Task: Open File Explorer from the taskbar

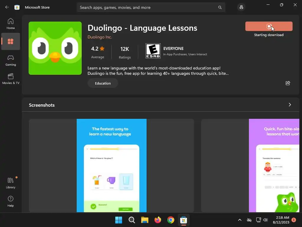Action: [145, 220]
